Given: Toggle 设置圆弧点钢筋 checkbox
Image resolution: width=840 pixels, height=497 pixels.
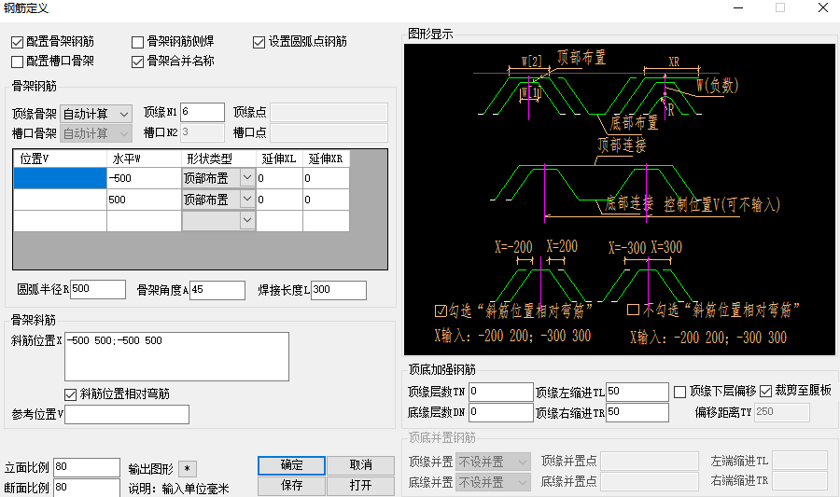Looking at the screenshot, I should (x=259, y=42).
